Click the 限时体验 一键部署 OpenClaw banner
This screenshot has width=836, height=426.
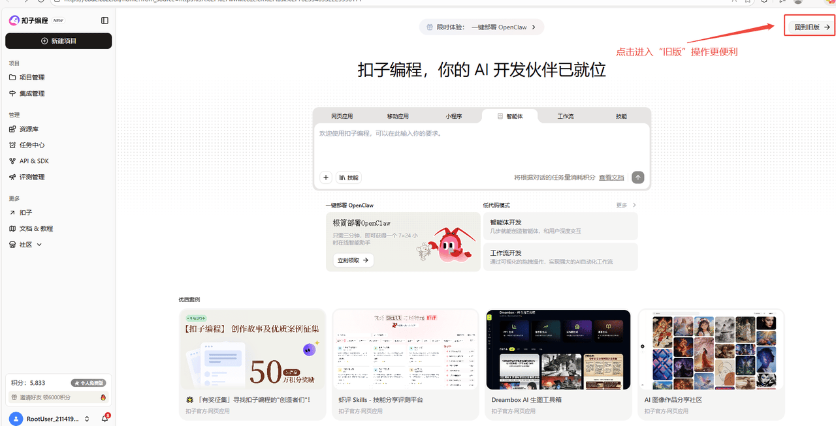[x=481, y=27]
